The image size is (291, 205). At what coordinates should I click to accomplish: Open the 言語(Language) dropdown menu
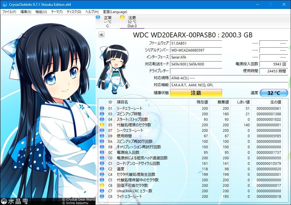[115, 12]
